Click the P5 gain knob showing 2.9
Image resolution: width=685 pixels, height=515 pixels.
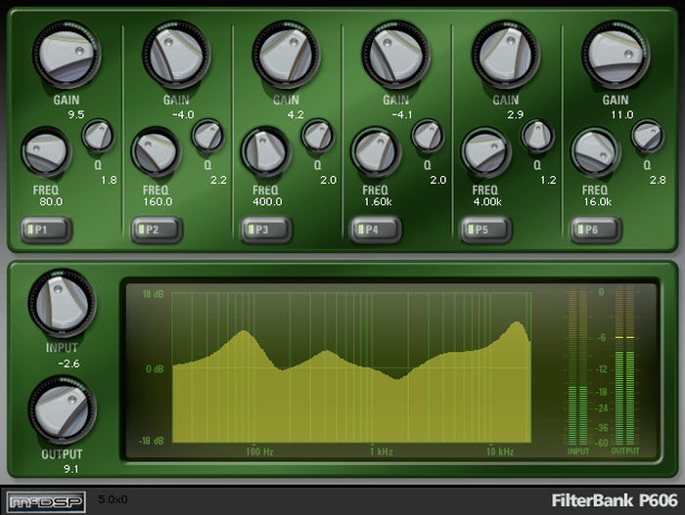click(x=506, y=55)
